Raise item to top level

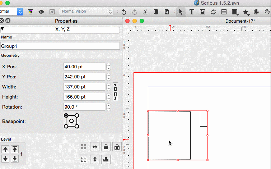pos(15,149)
